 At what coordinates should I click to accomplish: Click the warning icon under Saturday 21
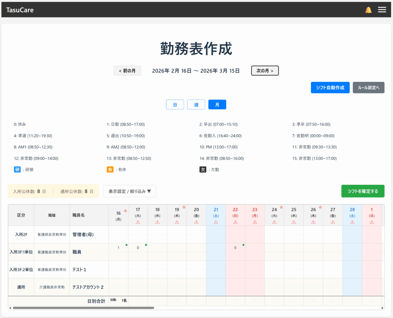pos(216,222)
